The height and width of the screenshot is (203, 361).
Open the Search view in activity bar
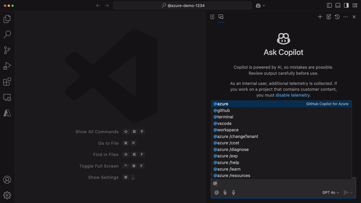(x=7, y=35)
